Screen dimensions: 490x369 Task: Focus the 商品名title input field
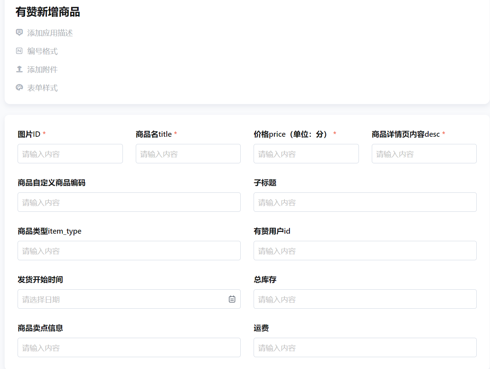pos(188,154)
